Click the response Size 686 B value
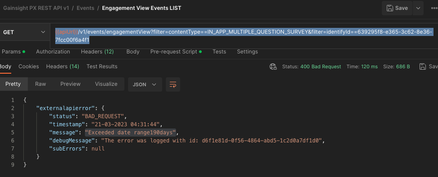Image resolution: width=438 pixels, height=177 pixels. pos(403,66)
